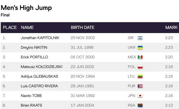Screen dimensions: 179x109
Task: View Luis CASTRO RIVERA profile
Action: click(x=39, y=86)
